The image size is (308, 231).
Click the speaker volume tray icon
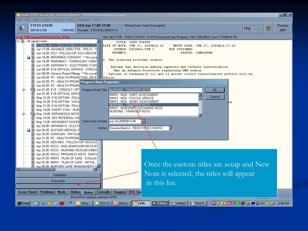(218, 204)
